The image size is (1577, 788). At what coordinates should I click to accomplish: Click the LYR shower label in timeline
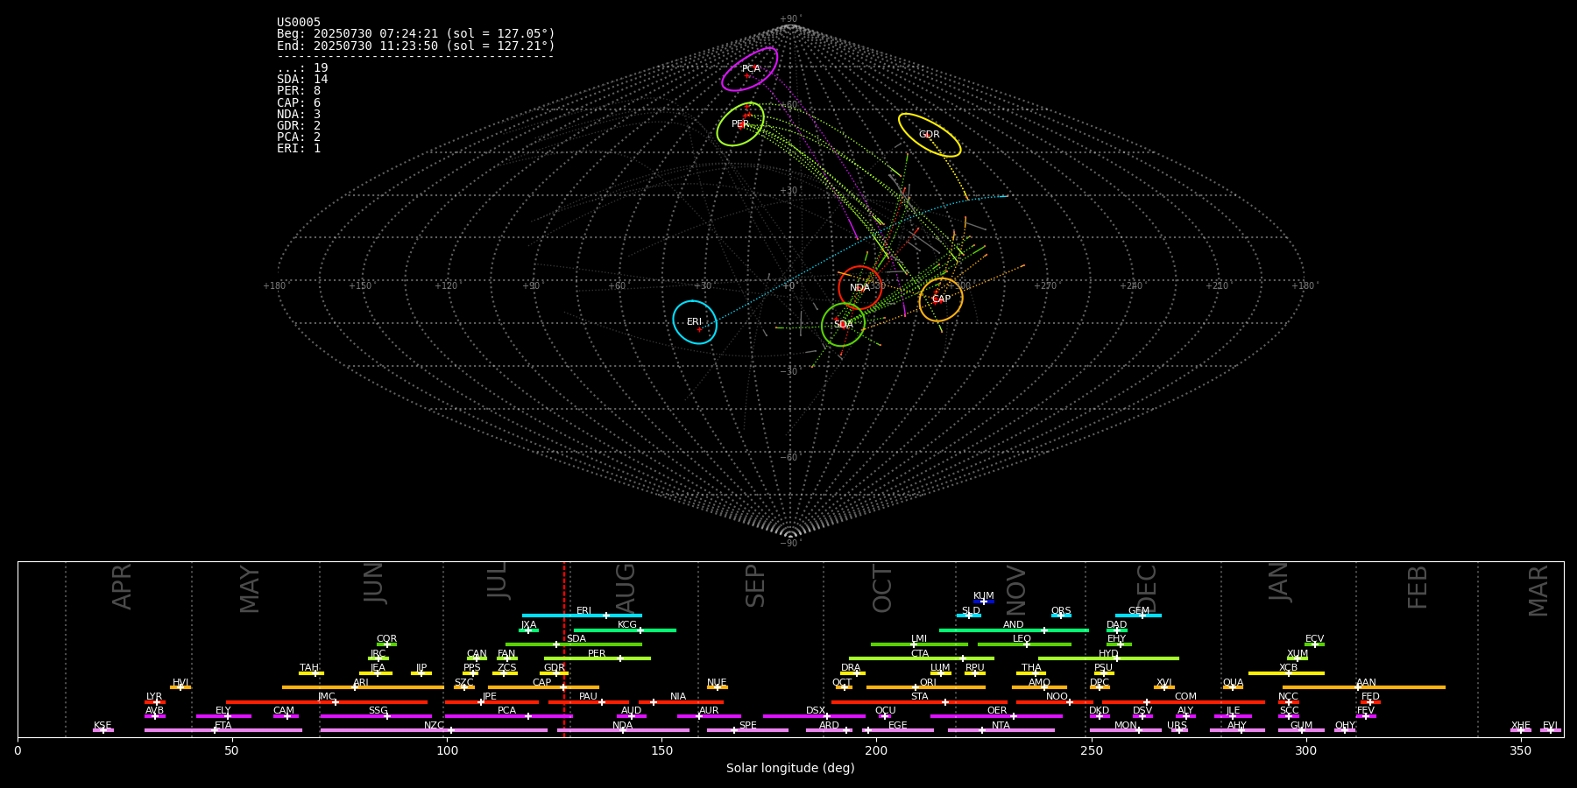tap(154, 697)
